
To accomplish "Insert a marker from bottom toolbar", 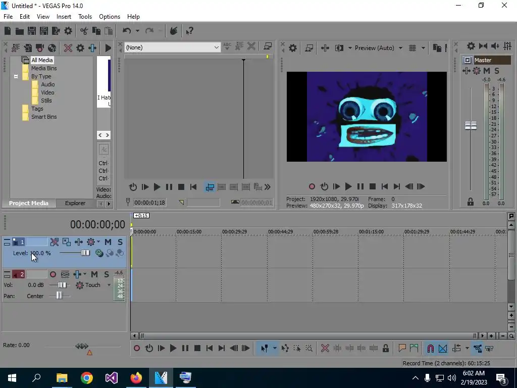I will click(x=402, y=348).
